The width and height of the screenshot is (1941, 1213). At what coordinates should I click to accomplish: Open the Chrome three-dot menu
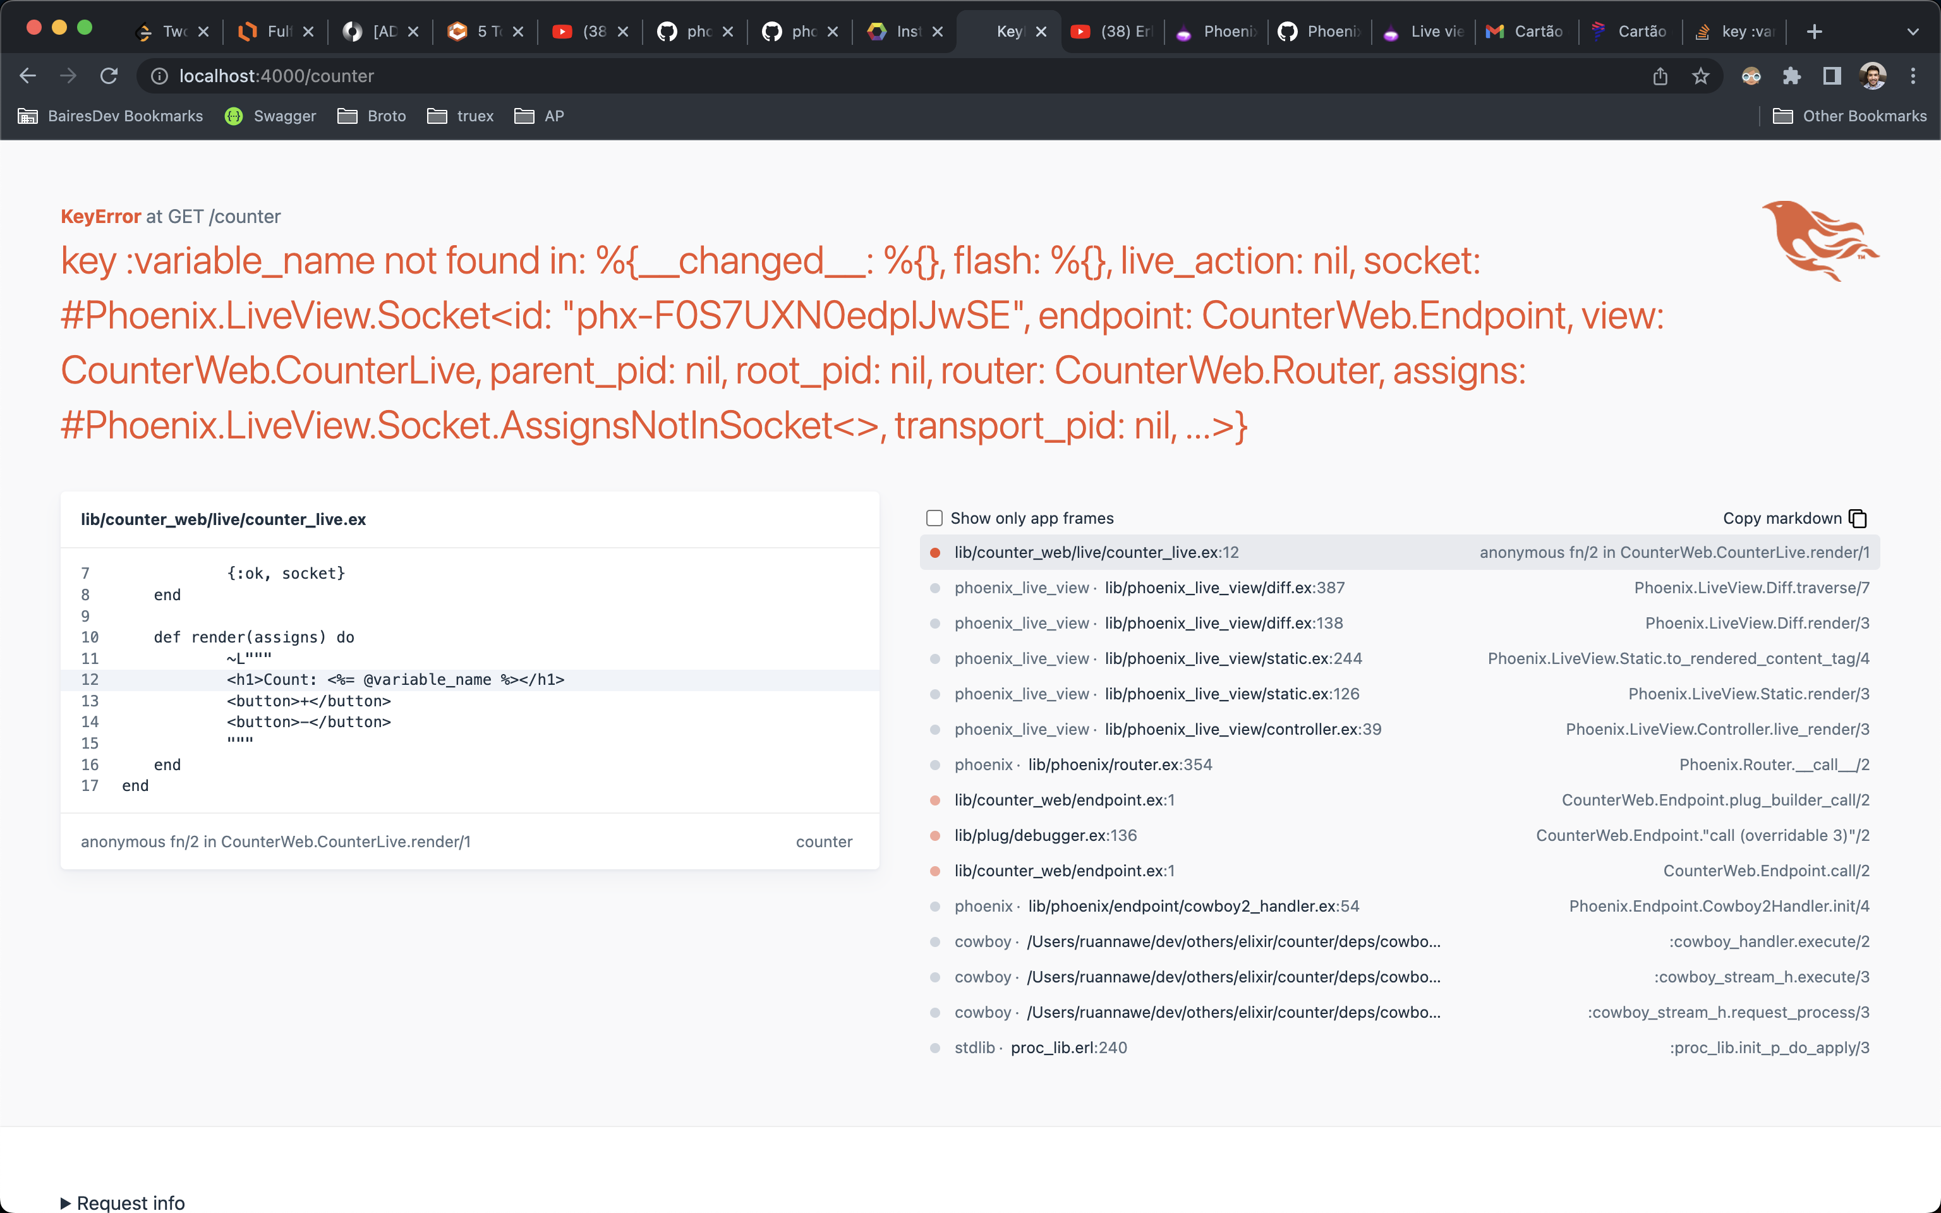pyautogui.click(x=1914, y=76)
